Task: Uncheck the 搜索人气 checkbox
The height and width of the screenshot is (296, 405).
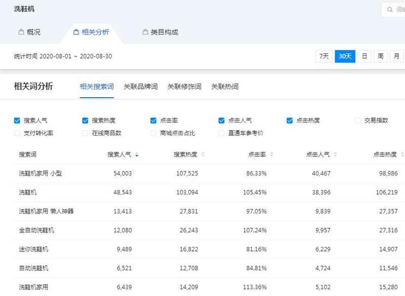Action: coord(16,120)
